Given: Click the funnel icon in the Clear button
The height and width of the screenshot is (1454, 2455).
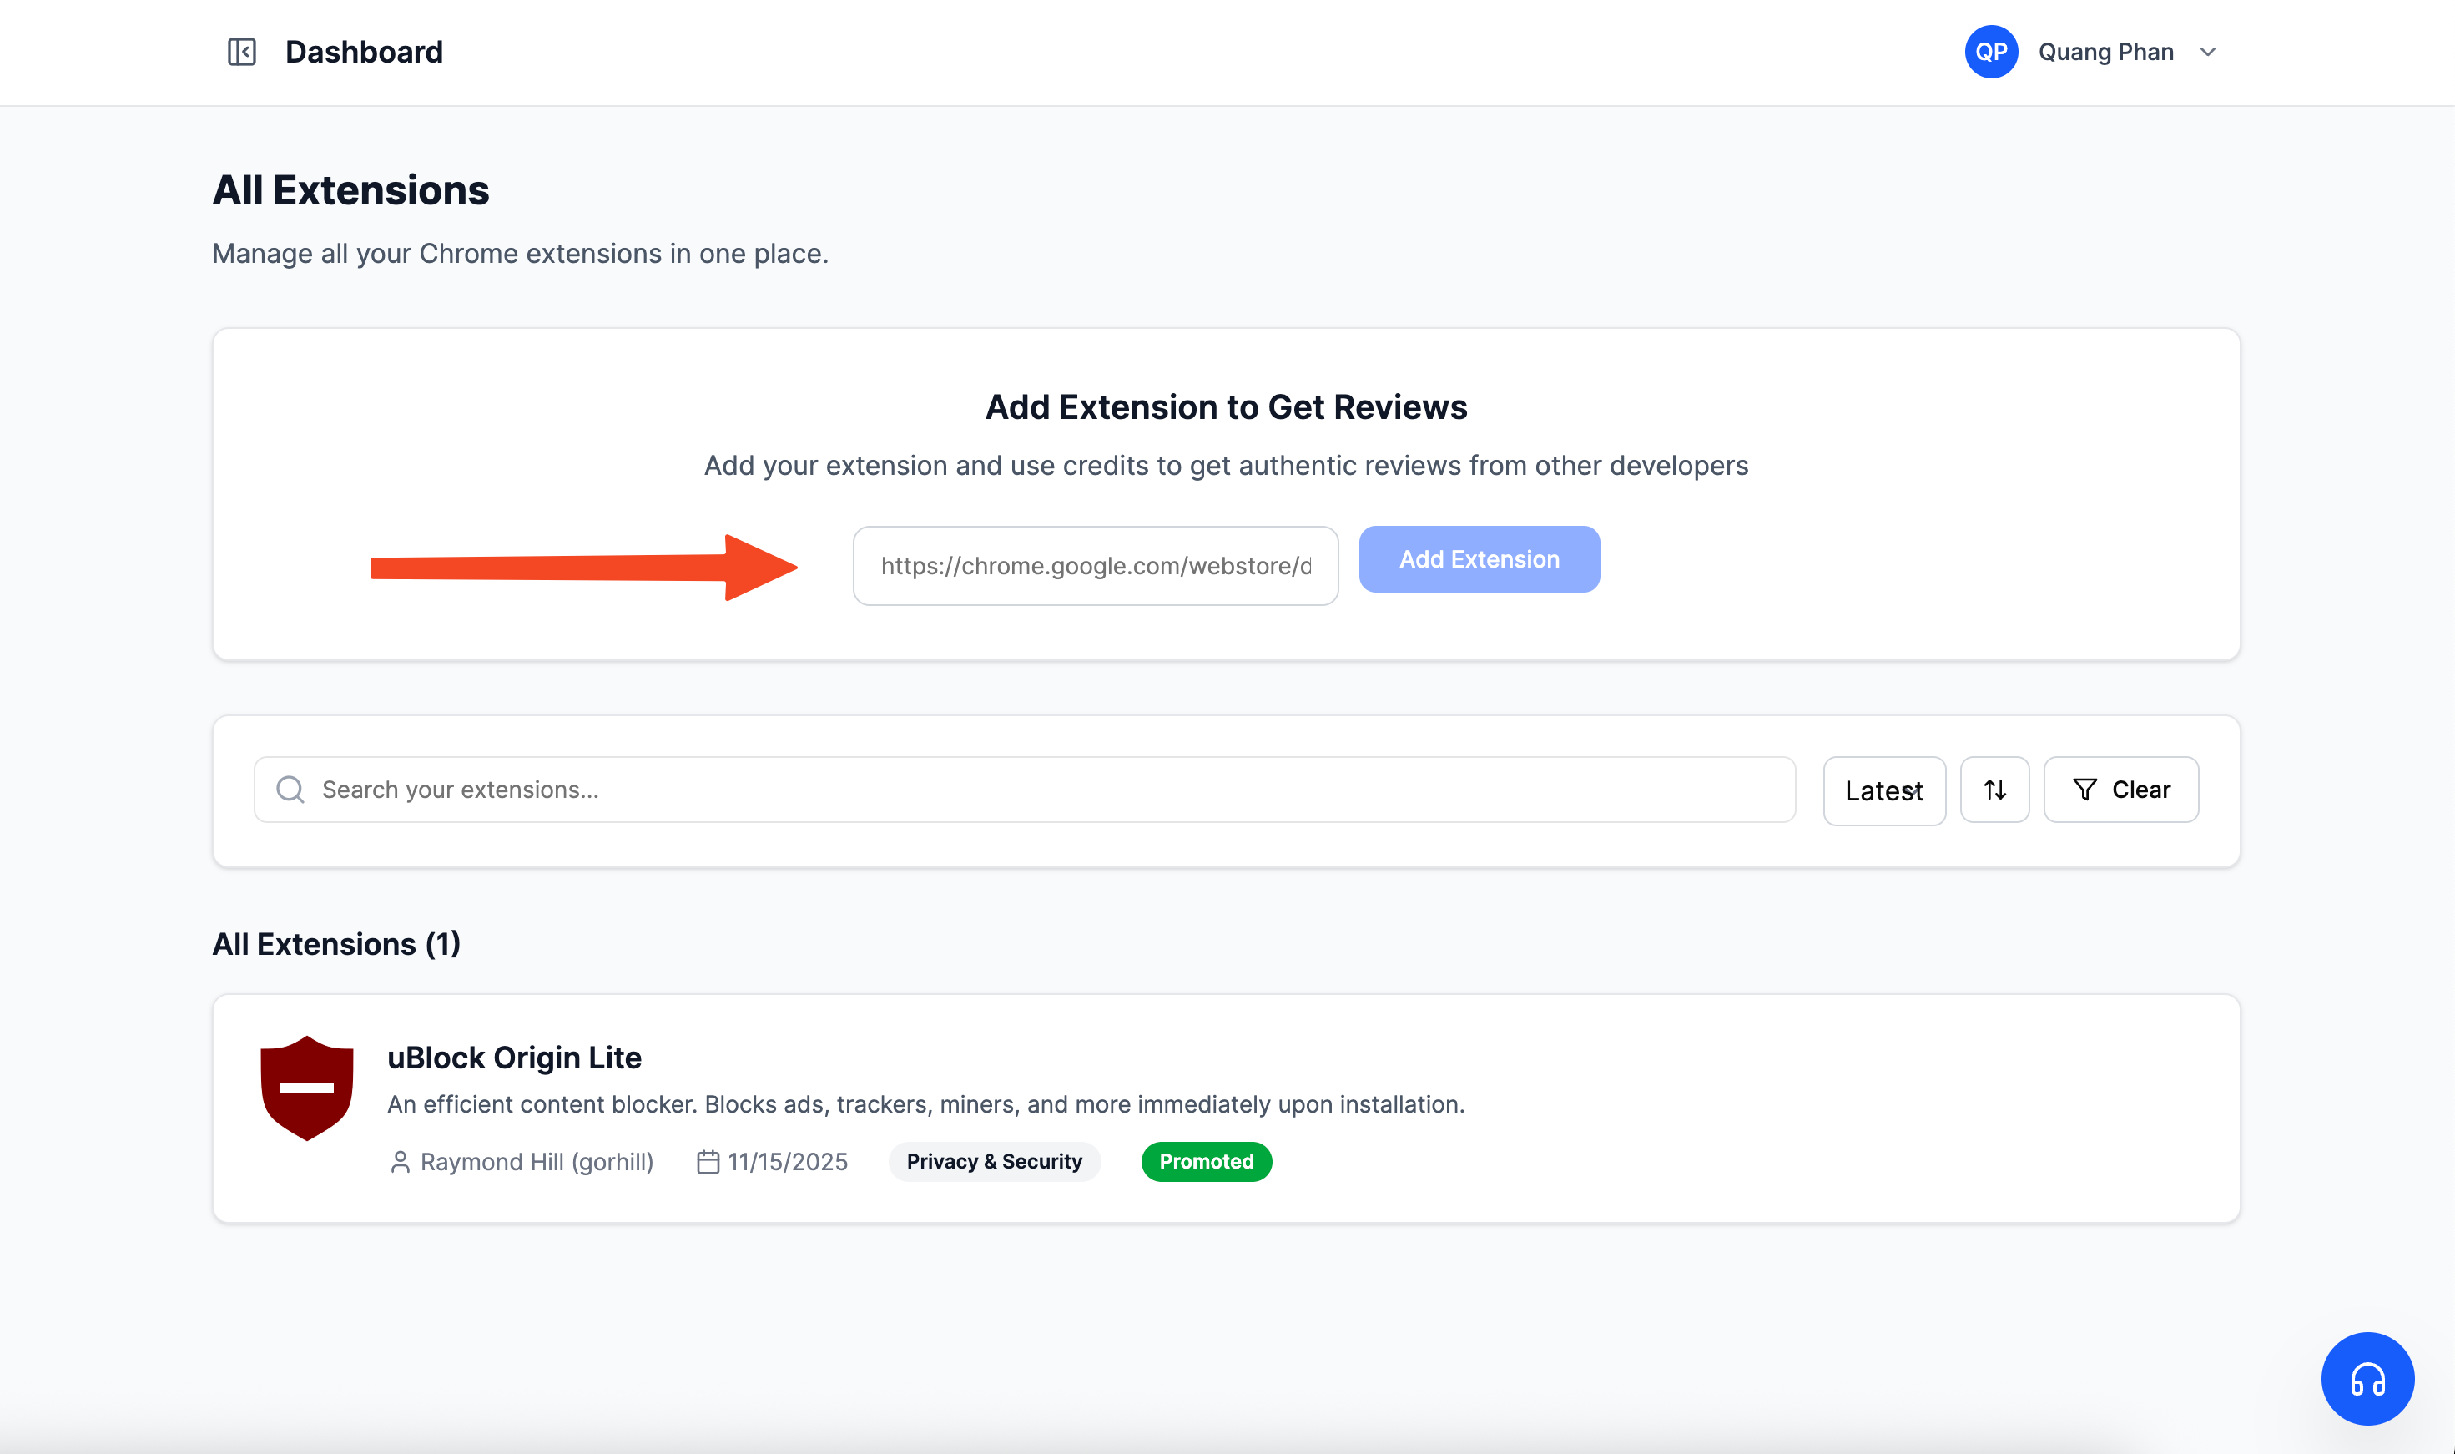Looking at the screenshot, I should (2086, 789).
